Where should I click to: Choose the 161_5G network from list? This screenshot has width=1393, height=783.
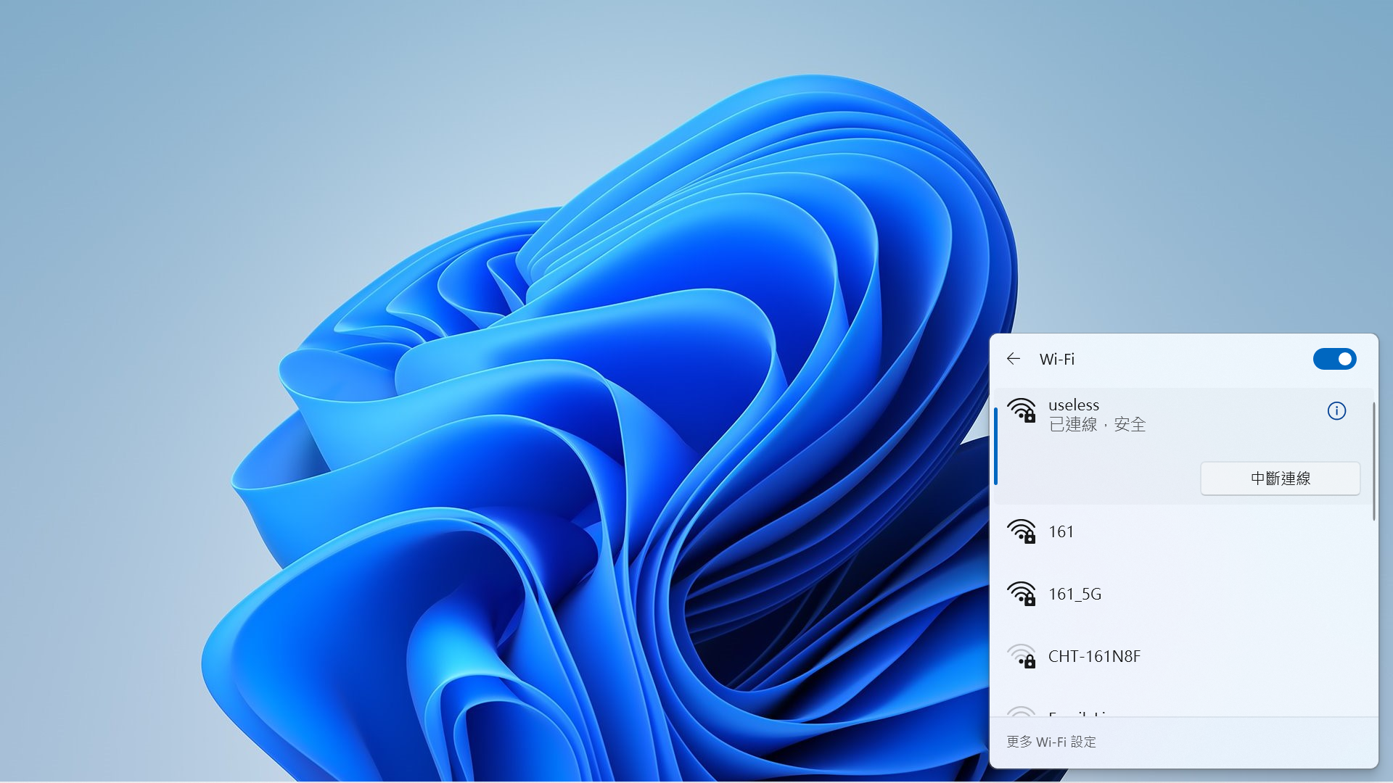(x=1074, y=594)
